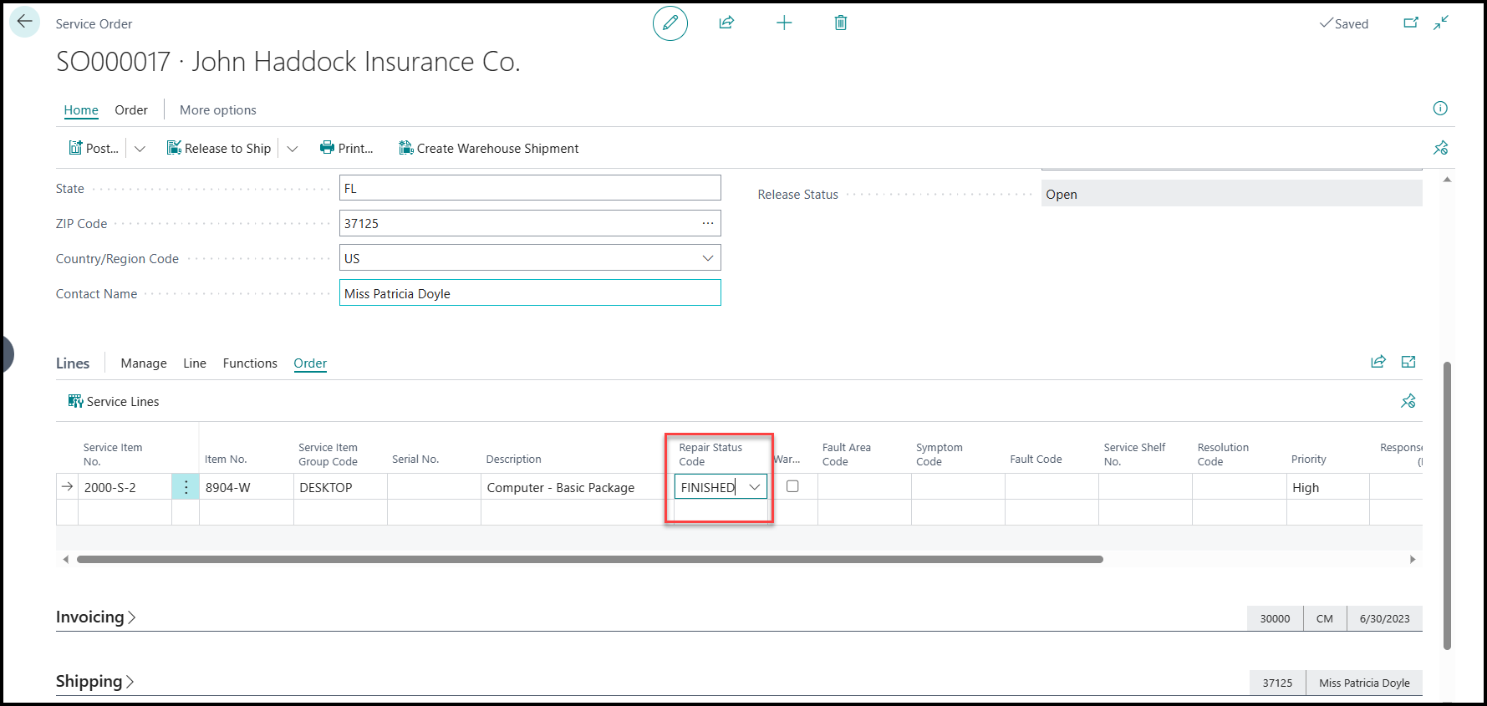Image resolution: width=1487 pixels, height=706 pixels.
Task: Click the Invoicing date 6/30/2023
Action: click(1384, 618)
